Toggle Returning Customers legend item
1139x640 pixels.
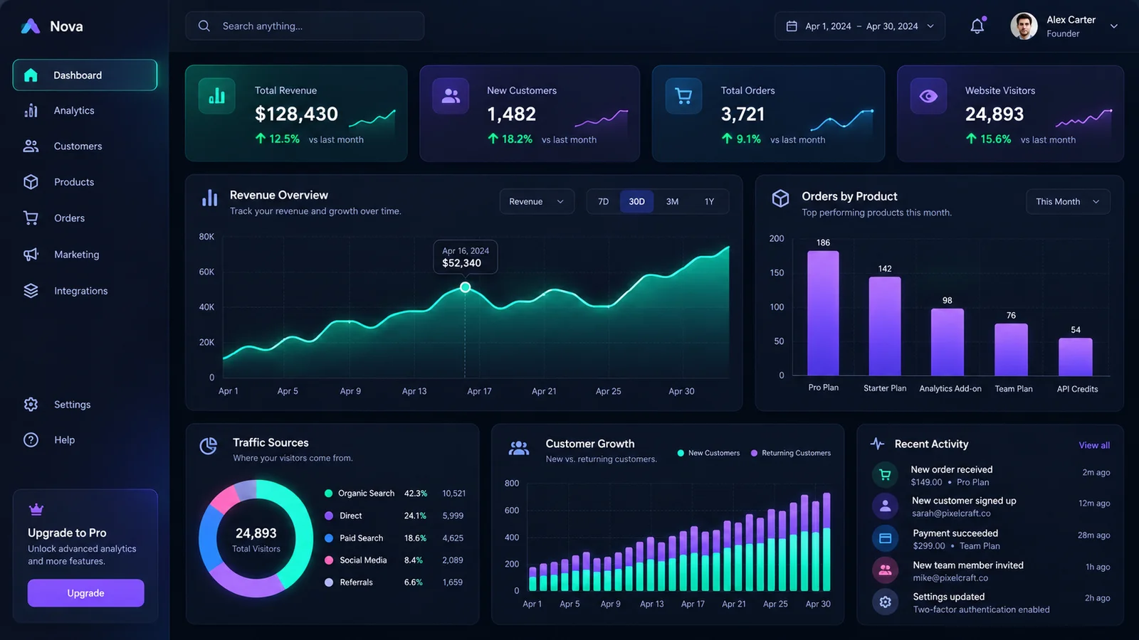pyautogui.click(x=791, y=453)
